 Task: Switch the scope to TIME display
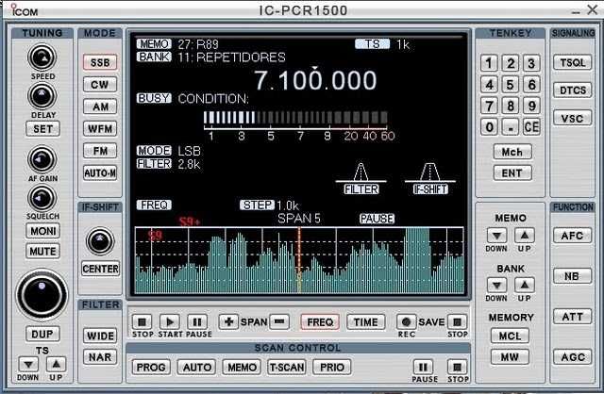(x=365, y=322)
